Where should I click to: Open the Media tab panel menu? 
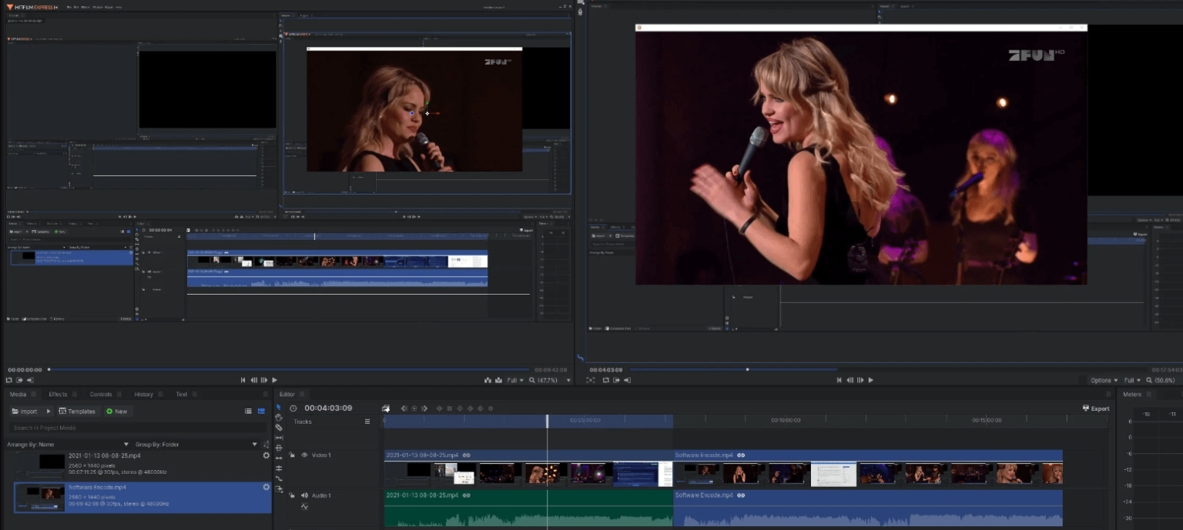[x=33, y=395]
